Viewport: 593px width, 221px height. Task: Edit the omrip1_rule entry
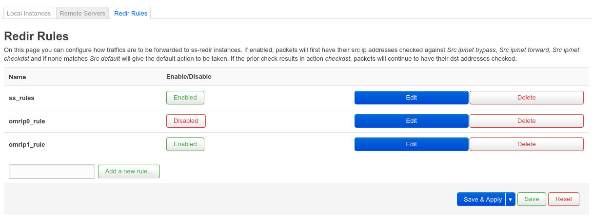(x=411, y=144)
